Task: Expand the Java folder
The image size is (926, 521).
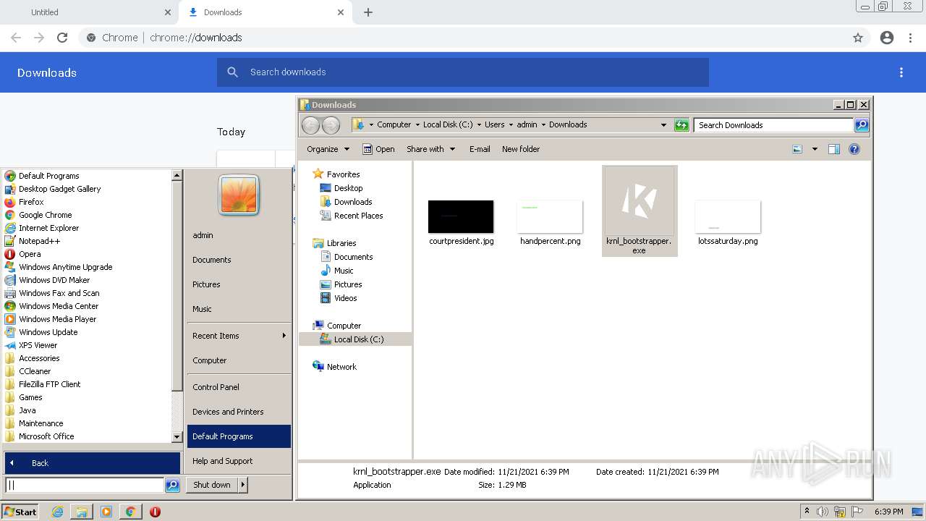Action: coord(27,410)
